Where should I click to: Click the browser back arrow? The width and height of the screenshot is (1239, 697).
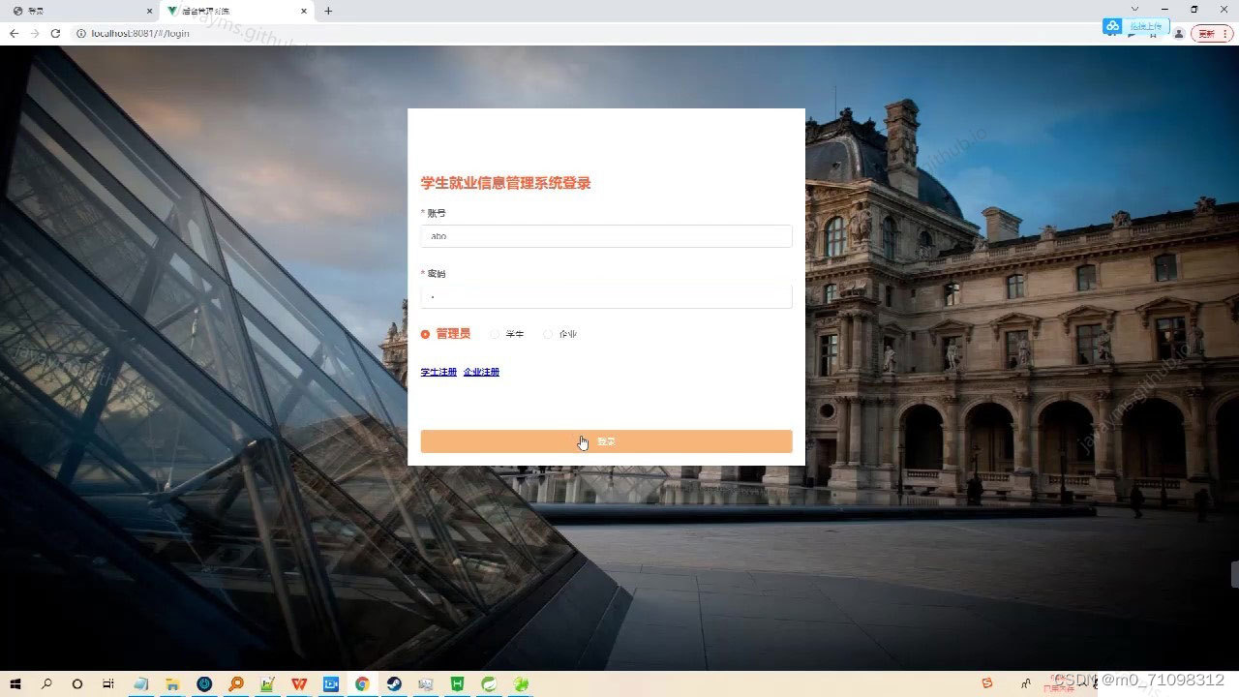pyautogui.click(x=14, y=33)
